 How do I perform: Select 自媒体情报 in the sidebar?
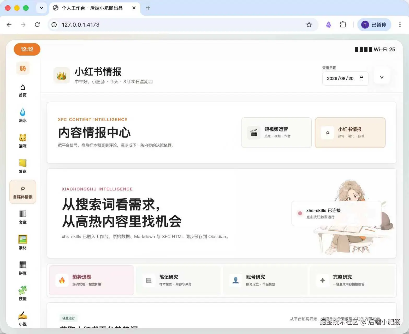23,192
